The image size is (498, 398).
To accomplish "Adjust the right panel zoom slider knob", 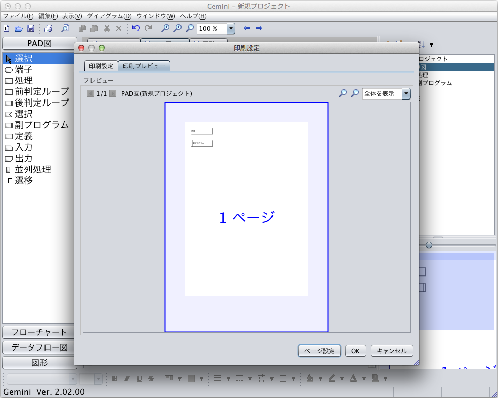I will 429,245.
